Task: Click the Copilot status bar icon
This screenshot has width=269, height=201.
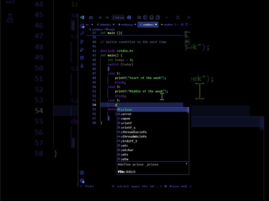Action: click(x=165, y=186)
